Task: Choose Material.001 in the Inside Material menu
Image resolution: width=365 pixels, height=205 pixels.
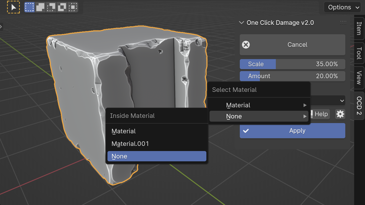Action: pyautogui.click(x=157, y=144)
